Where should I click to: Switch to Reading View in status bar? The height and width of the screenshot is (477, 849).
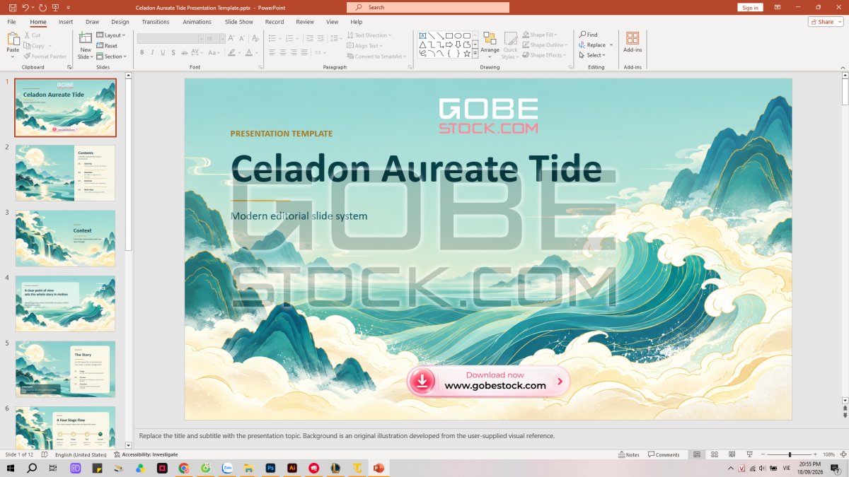(731, 454)
